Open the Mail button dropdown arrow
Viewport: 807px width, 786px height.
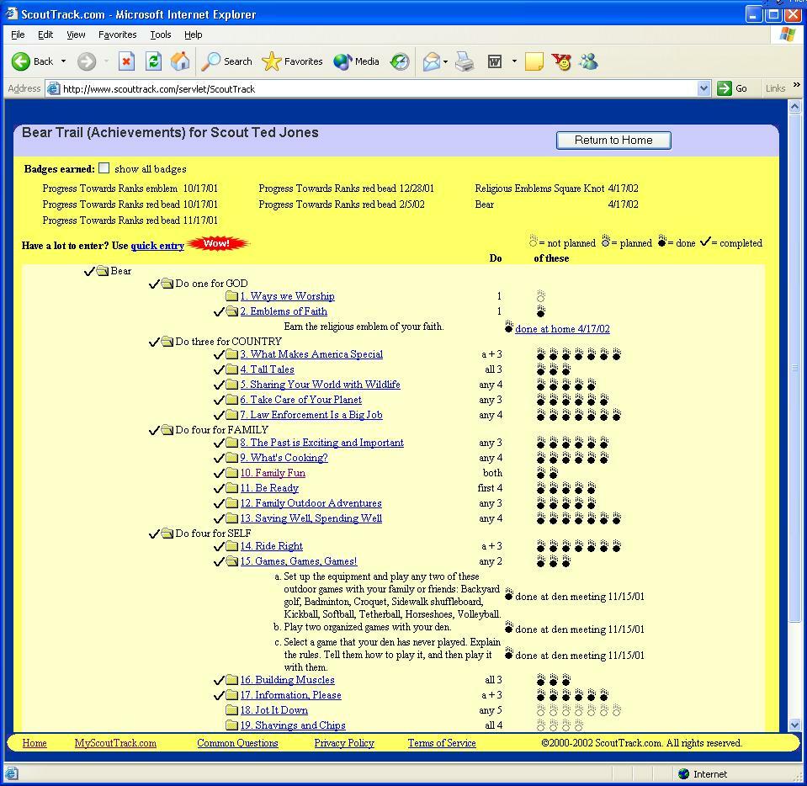click(x=446, y=61)
